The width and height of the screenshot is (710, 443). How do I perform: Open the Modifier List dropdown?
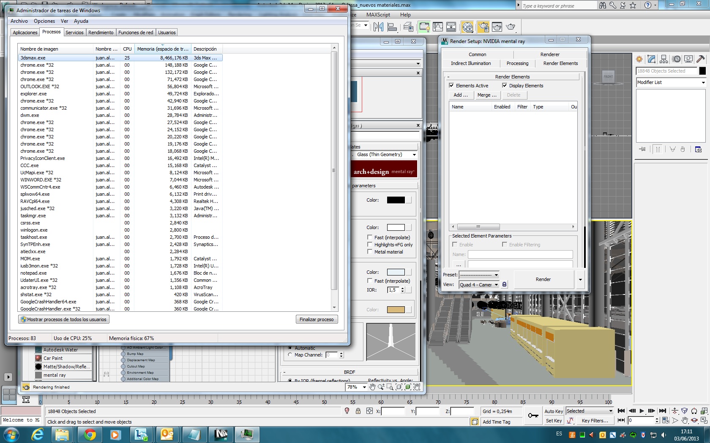pyautogui.click(x=671, y=82)
